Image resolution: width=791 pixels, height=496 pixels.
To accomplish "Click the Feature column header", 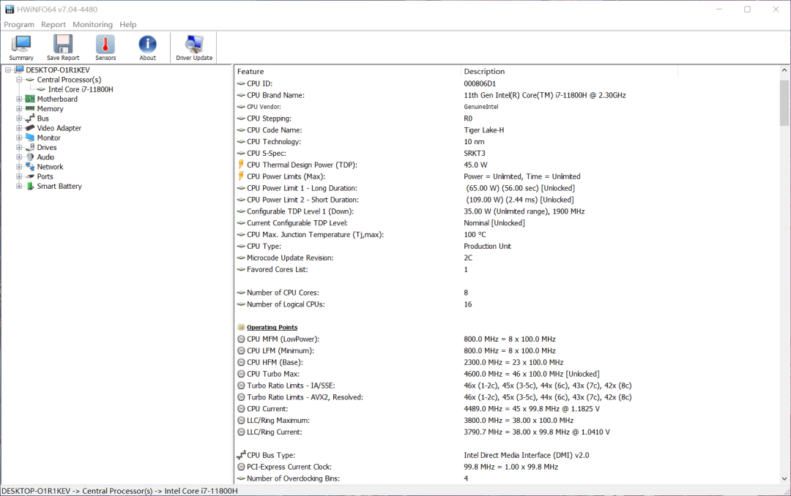I will pos(251,71).
